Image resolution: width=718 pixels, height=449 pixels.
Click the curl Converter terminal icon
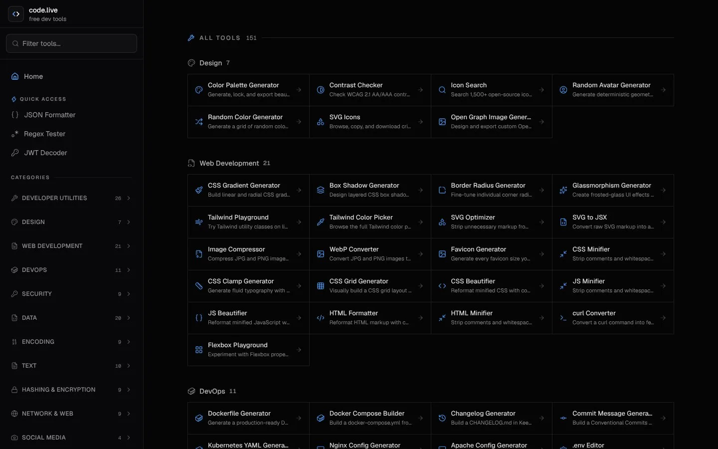click(563, 318)
